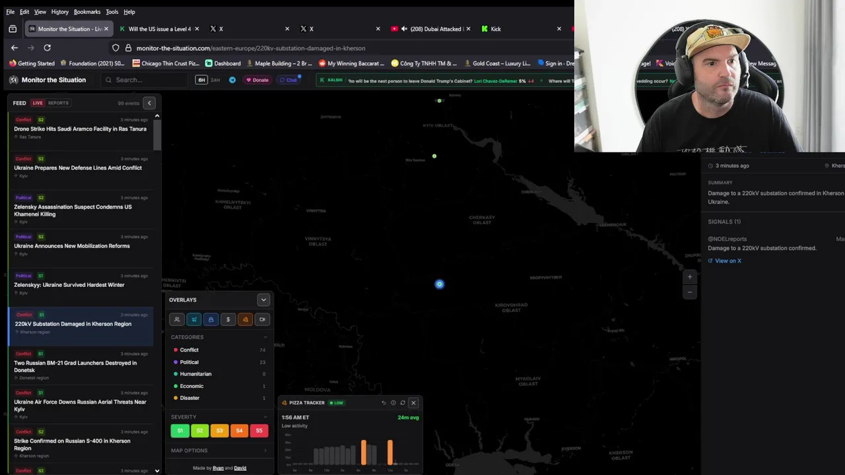Image resolution: width=845 pixels, height=475 pixels.
Task: Toggle the pizza overlay icon
Action: 246,319
